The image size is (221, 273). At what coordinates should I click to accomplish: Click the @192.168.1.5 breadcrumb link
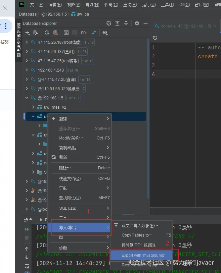[x=54, y=14]
